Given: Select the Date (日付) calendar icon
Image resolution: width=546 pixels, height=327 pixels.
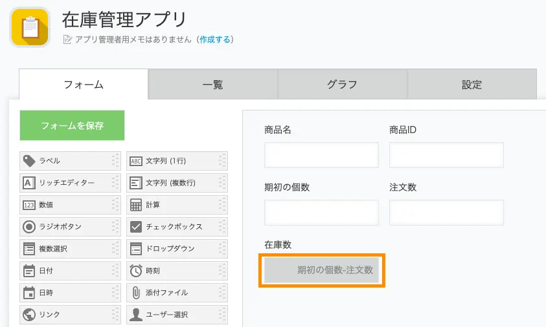Looking at the screenshot, I should coord(28,271).
